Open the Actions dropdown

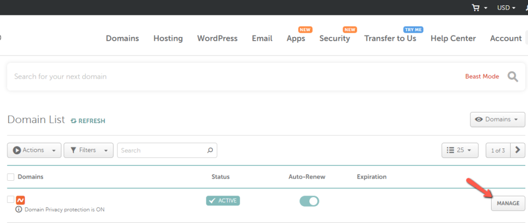click(x=34, y=150)
